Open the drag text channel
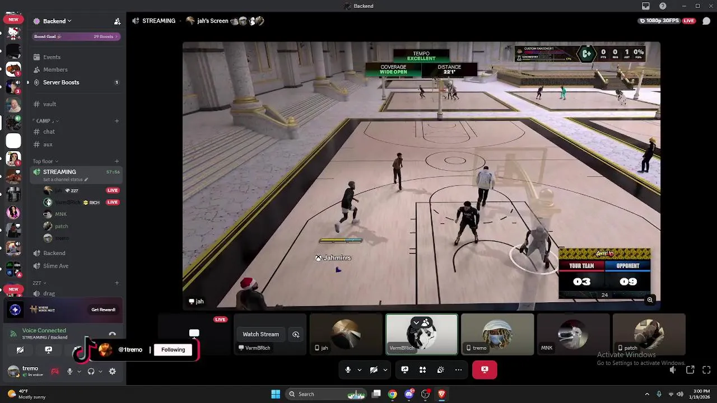The width and height of the screenshot is (717, 403). click(76, 293)
